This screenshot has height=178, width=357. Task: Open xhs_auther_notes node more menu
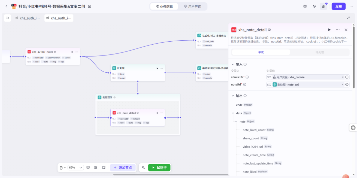(x=76, y=52)
